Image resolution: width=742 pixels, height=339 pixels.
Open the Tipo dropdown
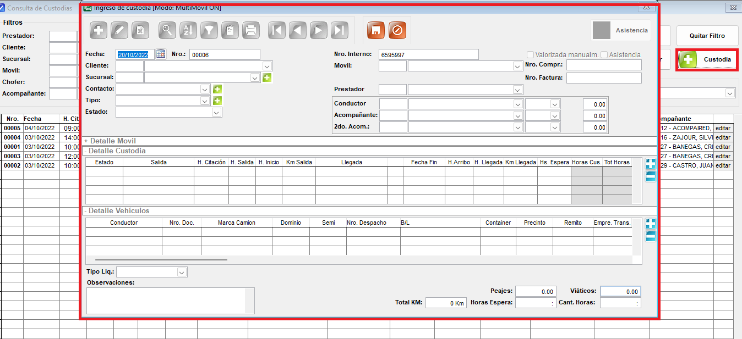click(x=205, y=101)
